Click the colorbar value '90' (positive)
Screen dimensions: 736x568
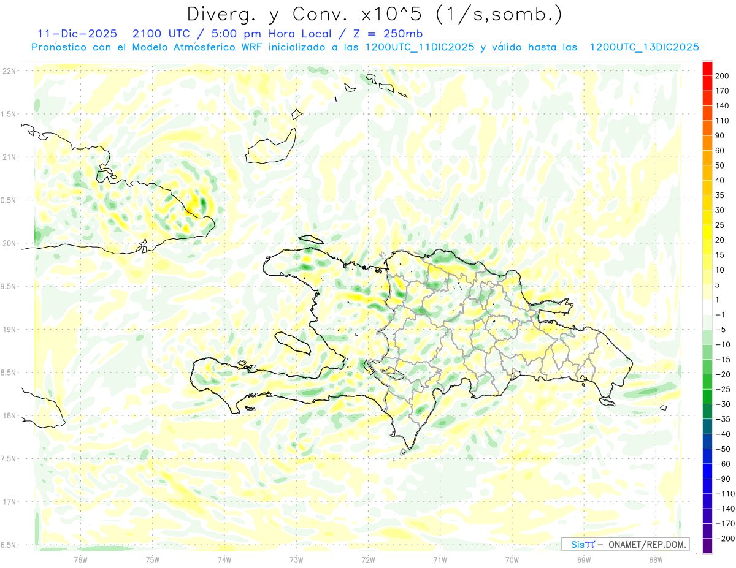coord(720,135)
